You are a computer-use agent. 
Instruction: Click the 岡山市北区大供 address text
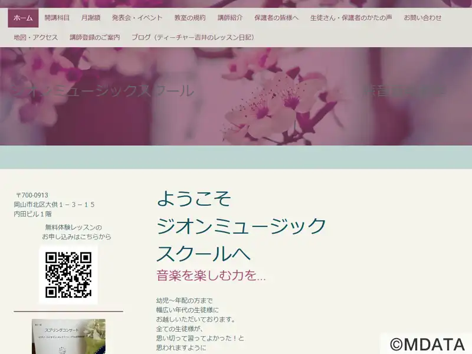tap(54, 205)
